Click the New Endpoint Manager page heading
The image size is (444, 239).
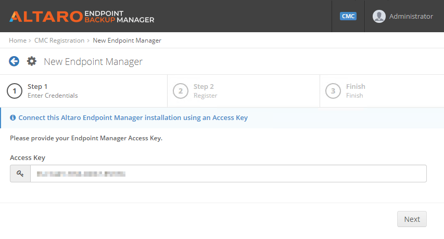(93, 62)
